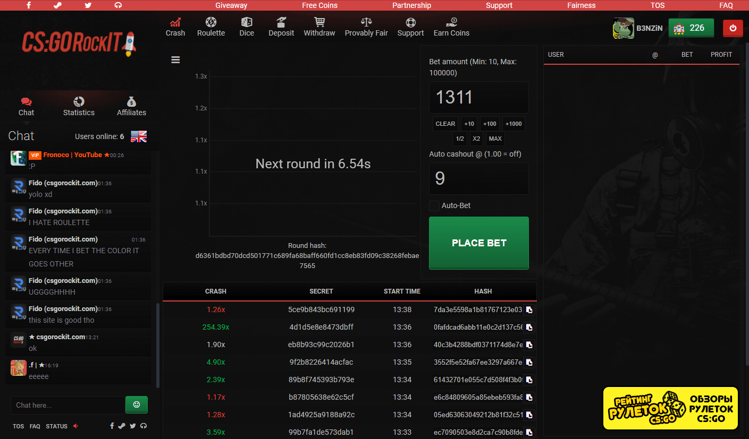749x439 pixels.
Task: Open Twitter icon in top bar
Action: (88, 5)
